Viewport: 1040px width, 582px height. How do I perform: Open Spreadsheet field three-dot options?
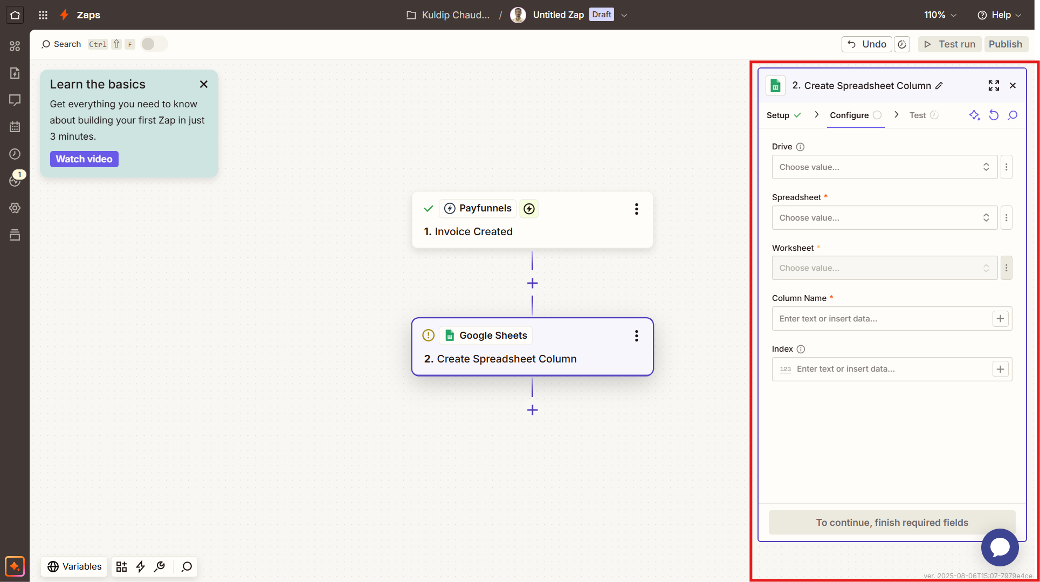point(1006,218)
